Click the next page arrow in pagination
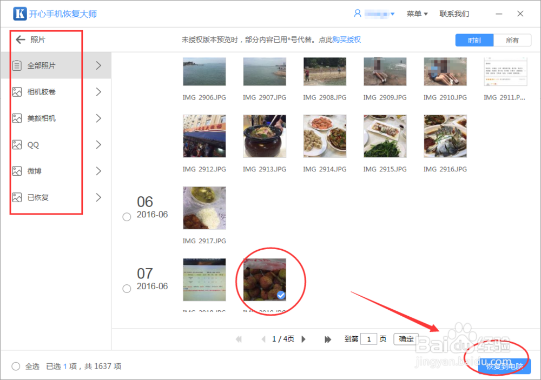This screenshot has height=380, width=541. pos(304,339)
